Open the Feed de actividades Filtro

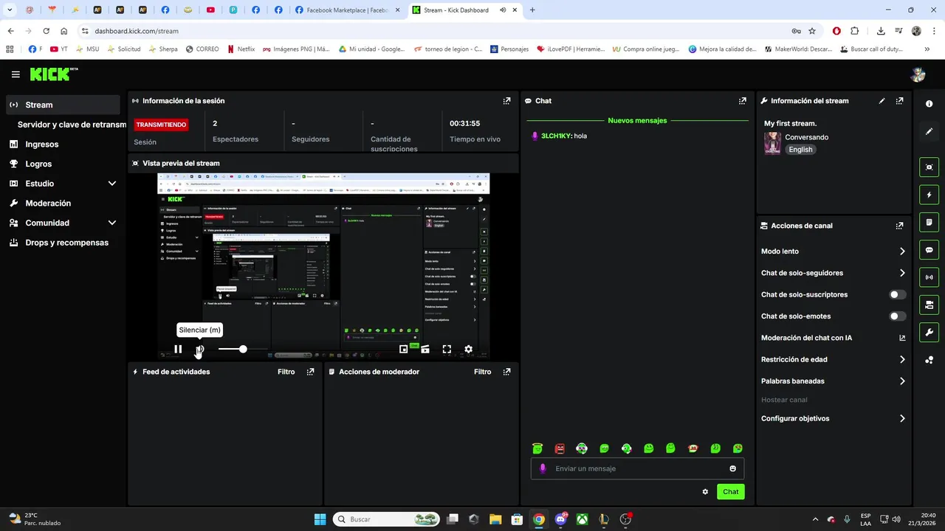point(286,372)
